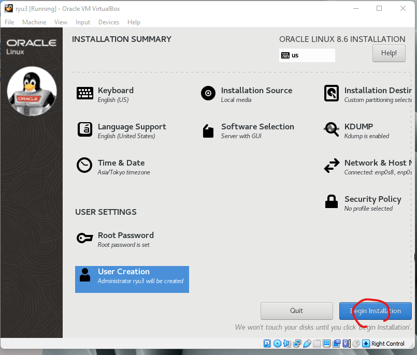Click VirtualBox network adapters status icon

(x=297, y=343)
